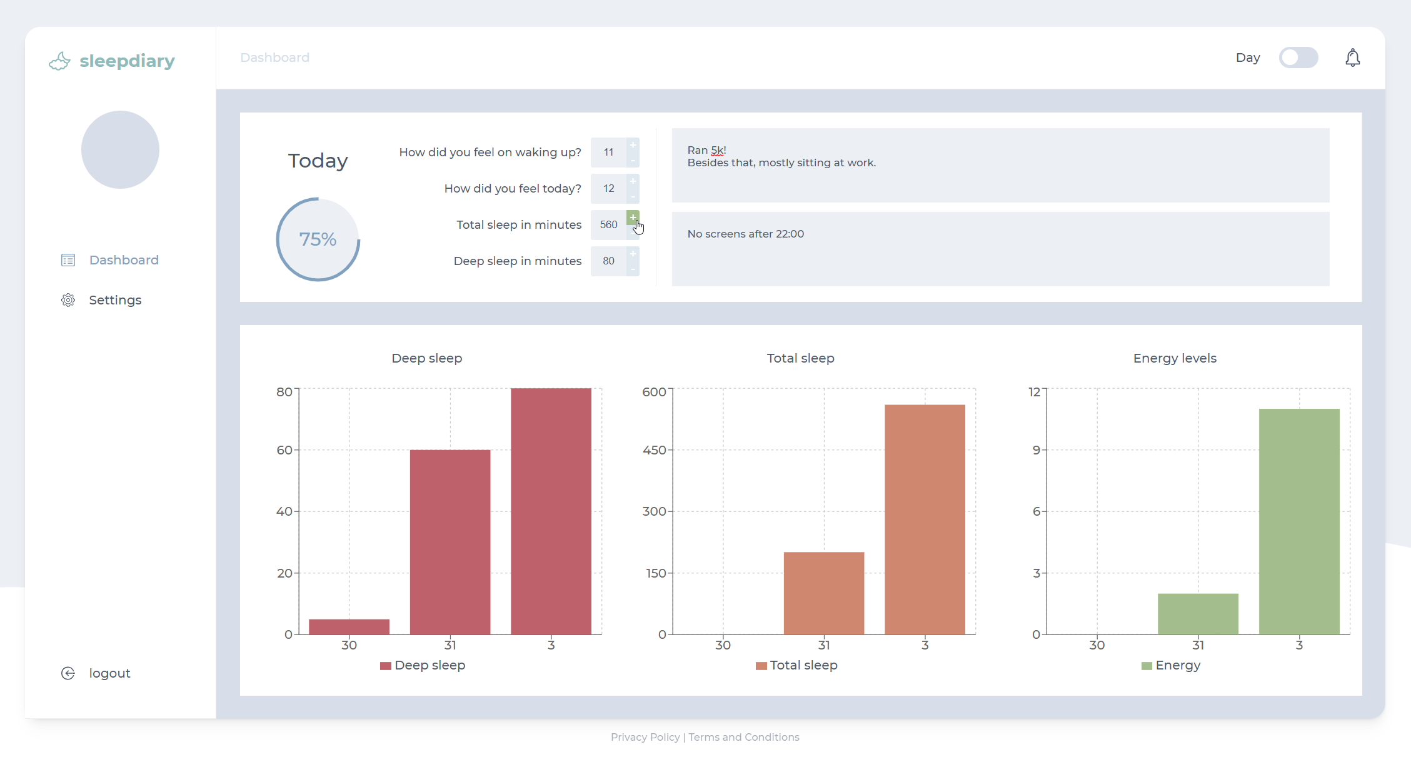This screenshot has width=1411, height=757.
Task: Click the "Ran 5k!" notes text area
Action: [1000, 166]
